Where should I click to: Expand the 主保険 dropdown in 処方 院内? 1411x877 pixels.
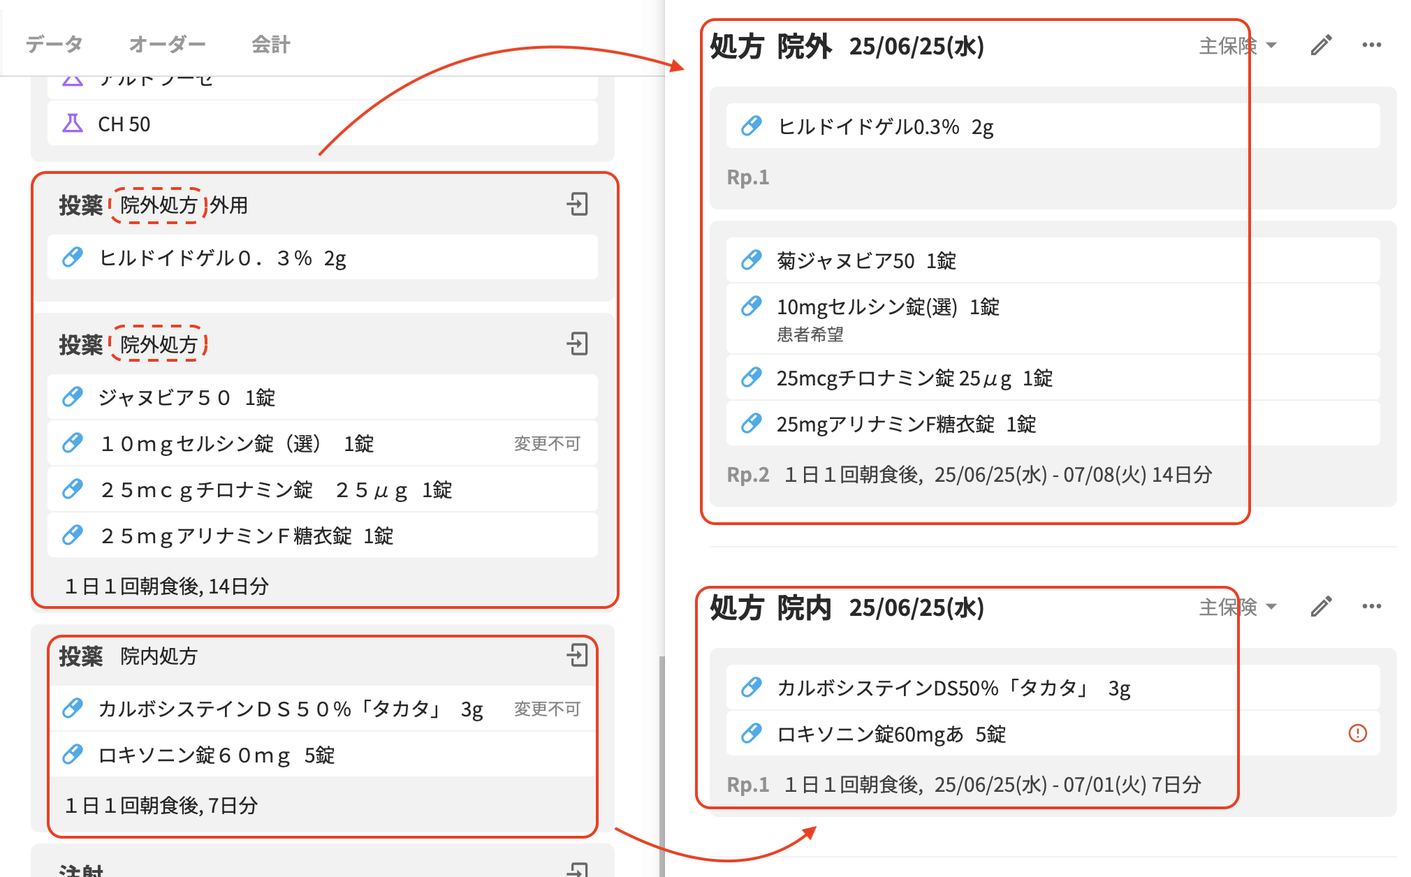tap(1238, 607)
